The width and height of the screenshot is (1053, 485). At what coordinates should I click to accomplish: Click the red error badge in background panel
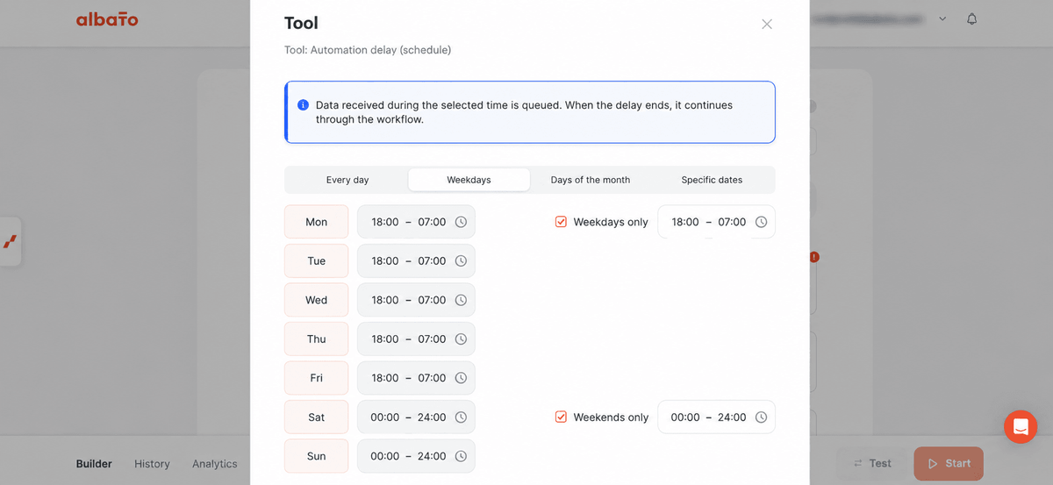click(x=814, y=257)
